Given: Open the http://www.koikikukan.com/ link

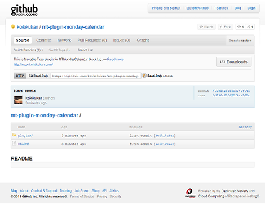Looking at the screenshot, I should pyautogui.click(x=33, y=65).
